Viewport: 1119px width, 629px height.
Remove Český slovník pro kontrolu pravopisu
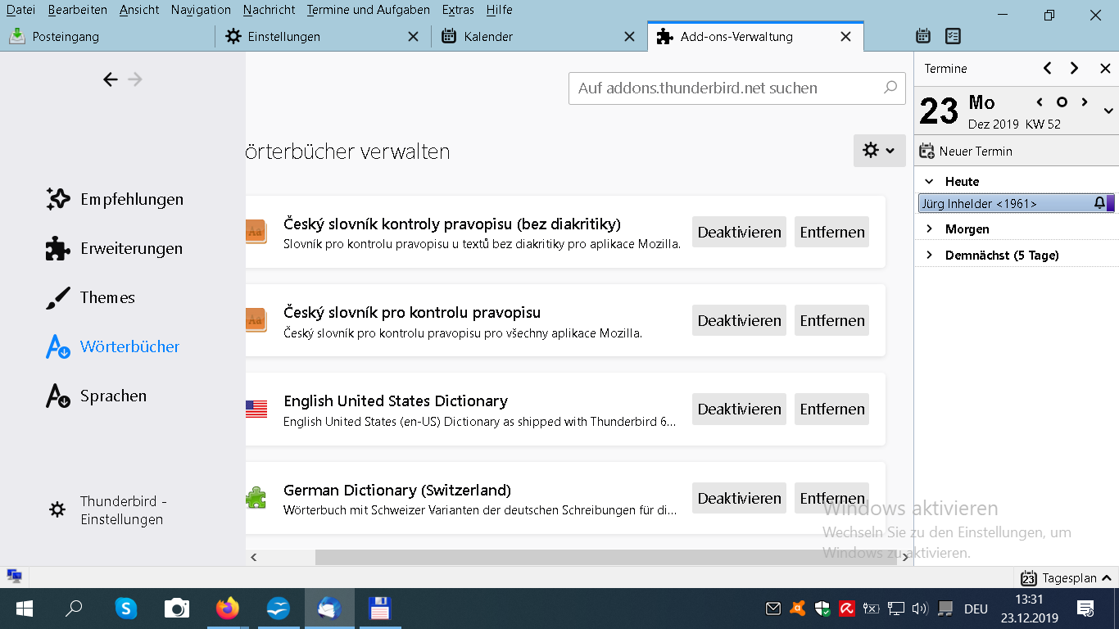[832, 320]
